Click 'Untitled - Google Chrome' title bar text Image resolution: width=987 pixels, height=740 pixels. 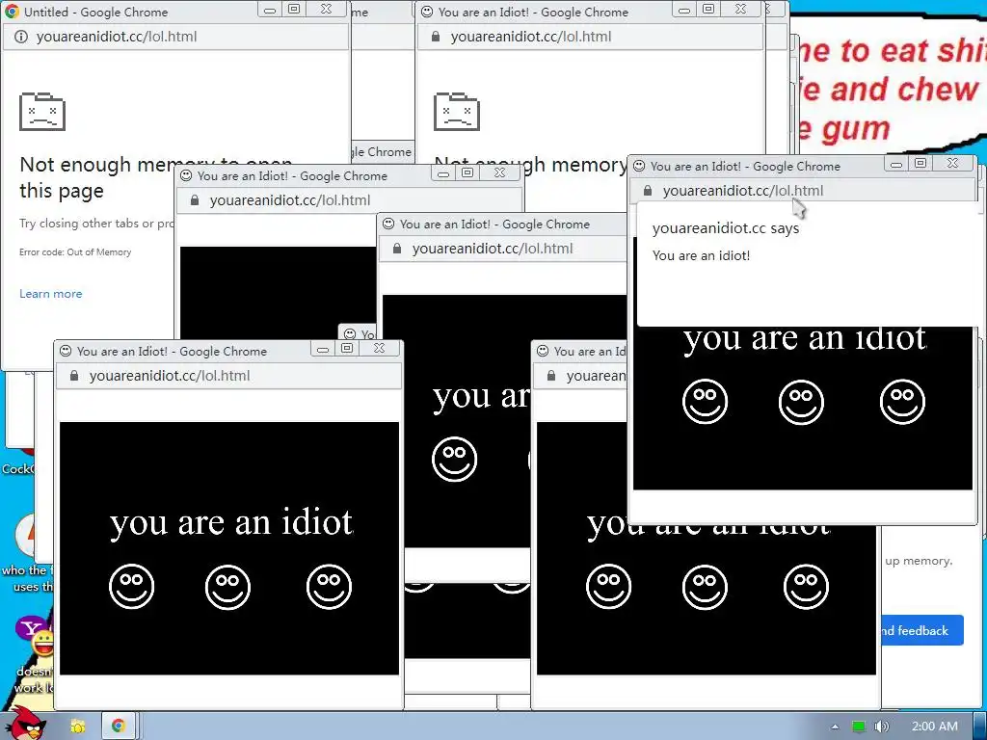click(95, 12)
